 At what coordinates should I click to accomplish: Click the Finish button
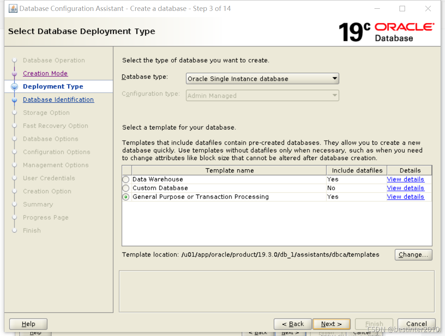tap(374, 324)
